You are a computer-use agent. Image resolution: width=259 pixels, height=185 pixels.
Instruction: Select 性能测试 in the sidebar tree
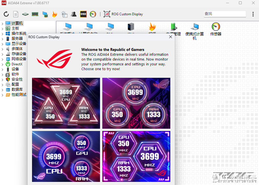click(x=19, y=95)
